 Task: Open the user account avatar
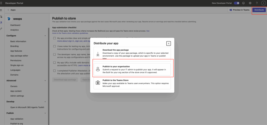coord(263,3)
